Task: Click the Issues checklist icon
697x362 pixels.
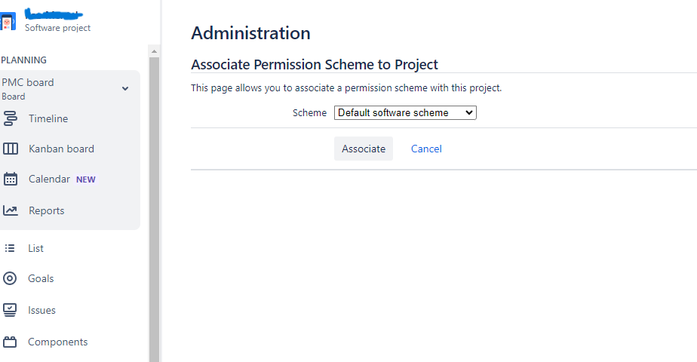Action: click(10, 310)
